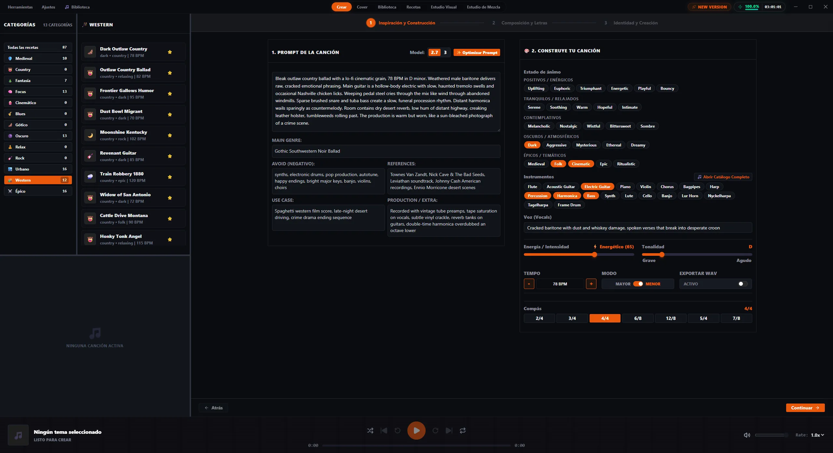
Task: Open the Abrir Catálogo Completo instruments catalog
Action: coord(723,177)
